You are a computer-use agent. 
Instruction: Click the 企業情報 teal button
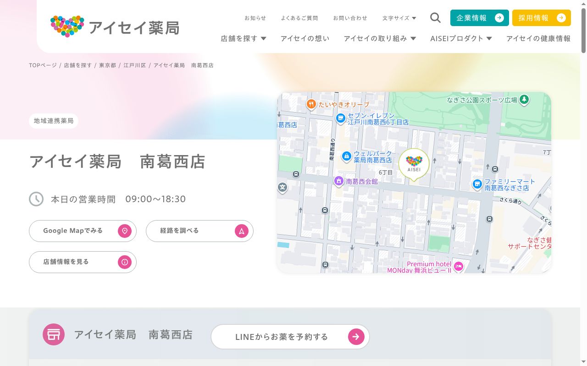point(480,18)
